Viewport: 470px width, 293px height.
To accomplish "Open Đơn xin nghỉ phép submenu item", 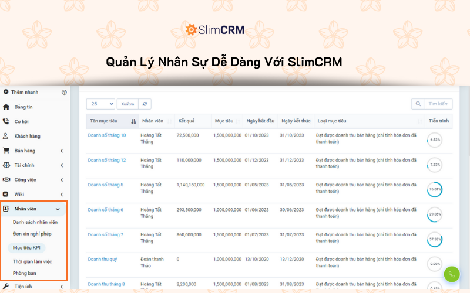I will click(x=32, y=234).
